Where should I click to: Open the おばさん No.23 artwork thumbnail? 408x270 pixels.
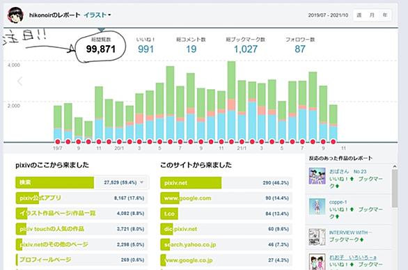point(317,176)
